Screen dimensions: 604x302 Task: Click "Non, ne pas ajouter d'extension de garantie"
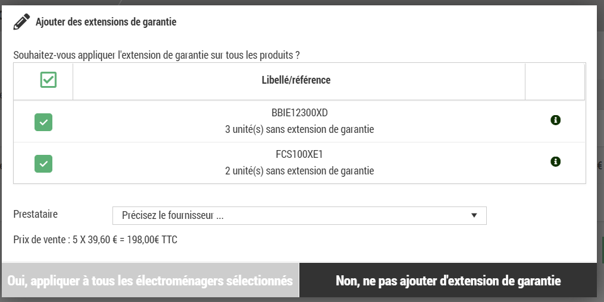(447, 280)
